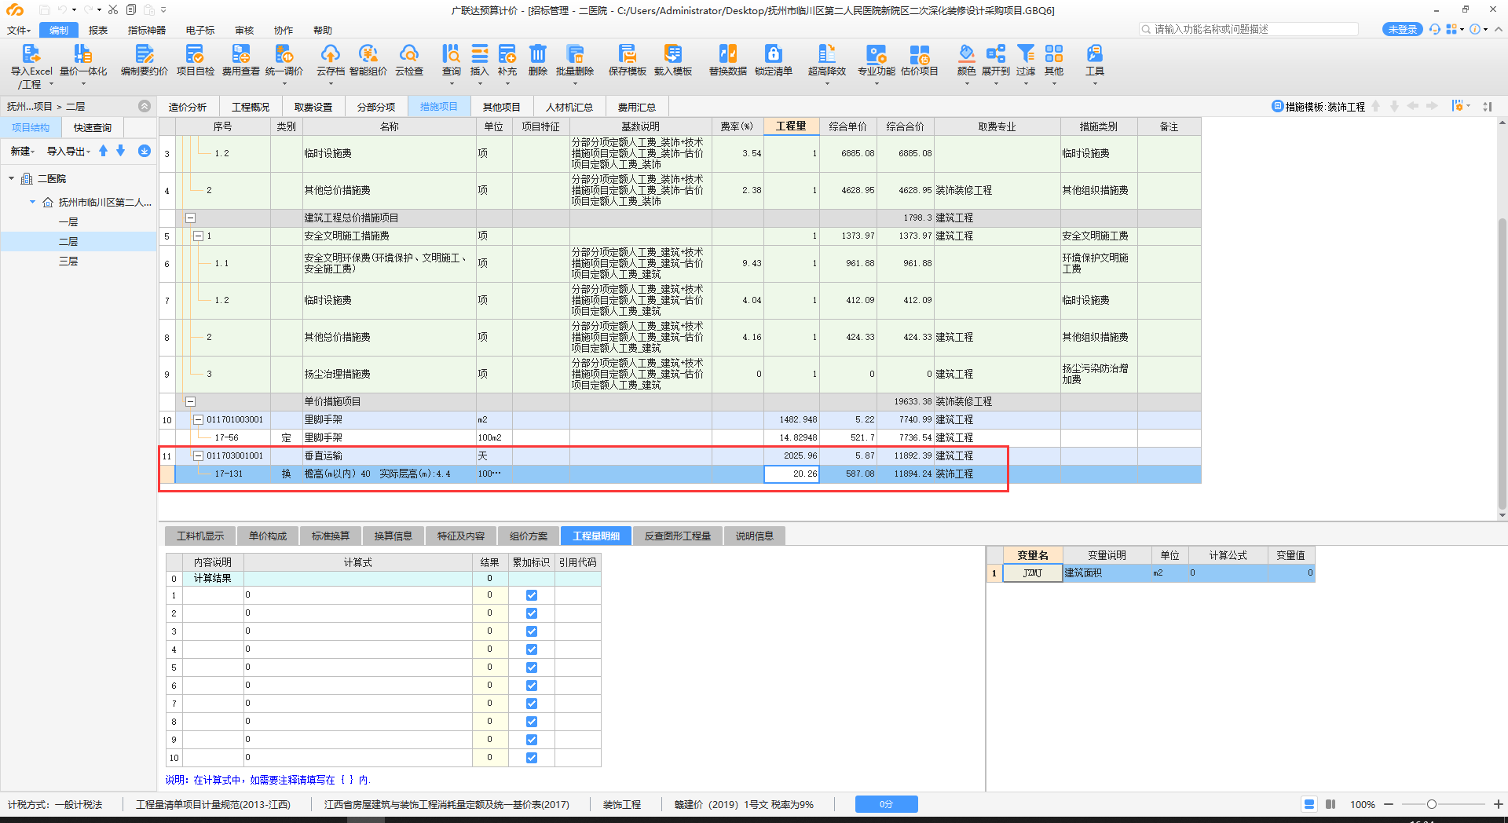Click 工程量 cell showing 20.26
Viewport: 1508px width, 823px height.
click(x=792, y=474)
